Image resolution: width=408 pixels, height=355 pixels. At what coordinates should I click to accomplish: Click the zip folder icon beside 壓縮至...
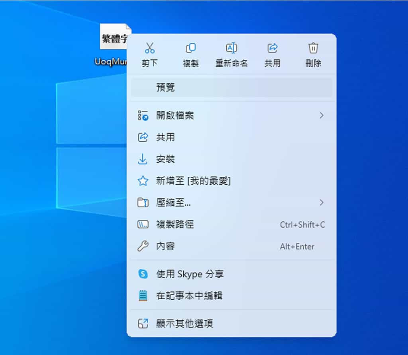pos(143,203)
